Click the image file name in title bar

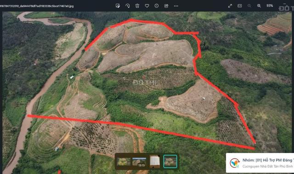(37, 6)
